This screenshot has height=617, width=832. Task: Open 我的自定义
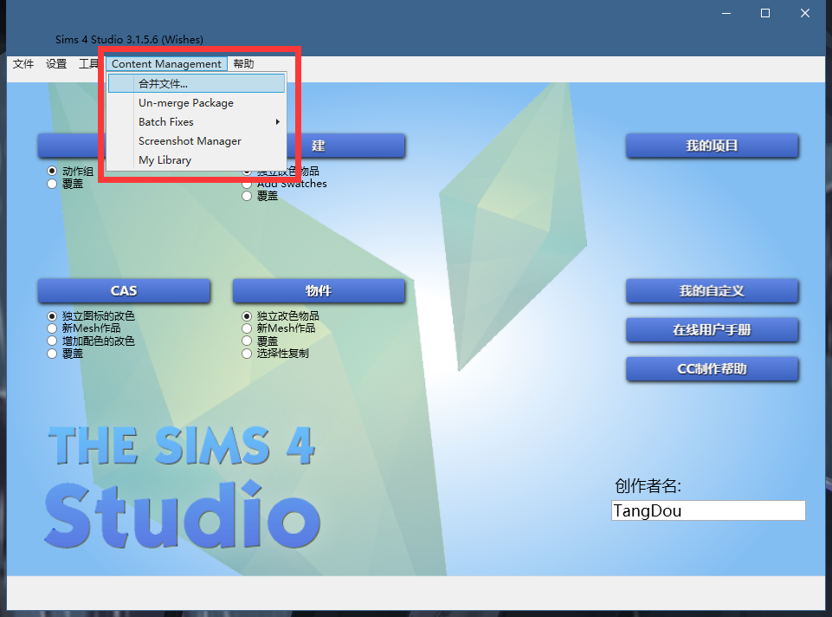(712, 291)
